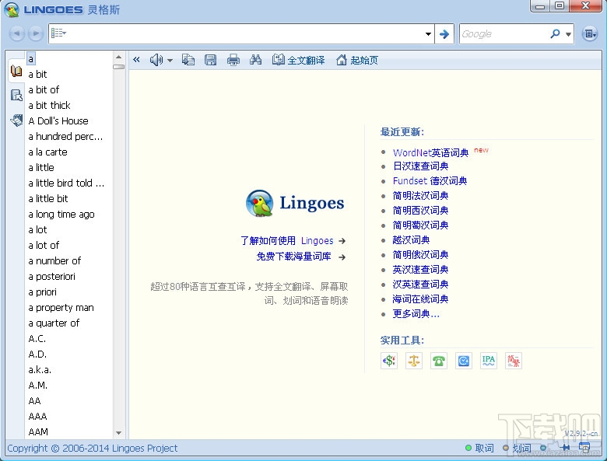
Task: Toggle 划词 selection translation in status bar
Action: [517, 449]
